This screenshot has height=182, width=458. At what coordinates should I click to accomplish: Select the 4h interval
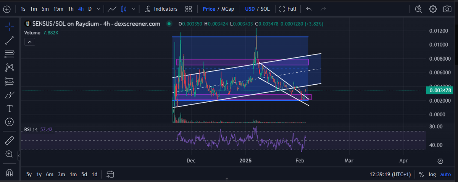click(81, 9)
